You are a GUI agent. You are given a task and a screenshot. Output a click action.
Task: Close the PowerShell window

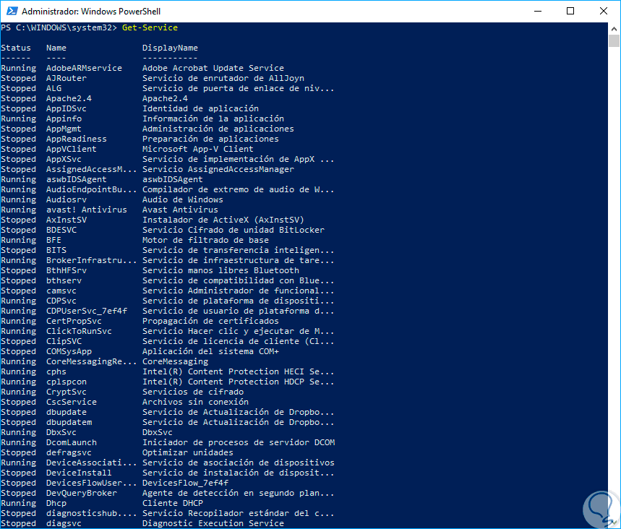tap(604, 11)
